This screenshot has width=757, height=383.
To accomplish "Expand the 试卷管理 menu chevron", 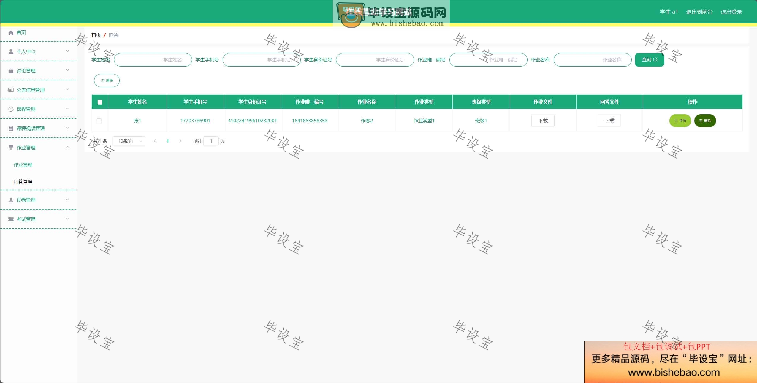I will pos(67,200).
